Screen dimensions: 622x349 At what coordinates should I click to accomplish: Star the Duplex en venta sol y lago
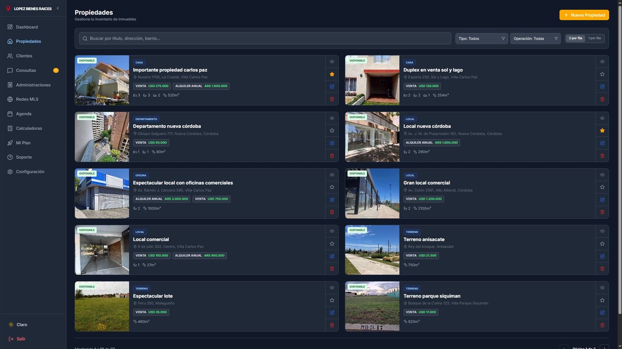tap(602, 74)
